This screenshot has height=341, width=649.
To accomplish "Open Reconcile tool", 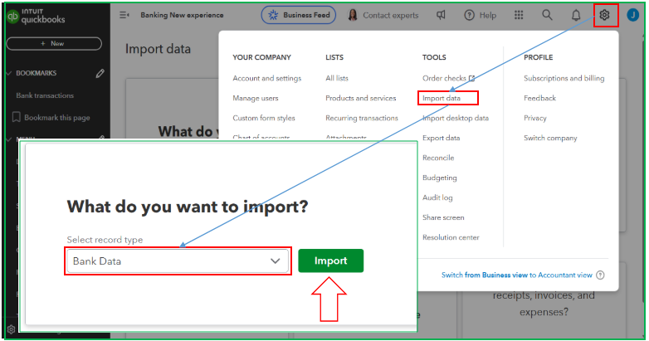I will [438, 158].
